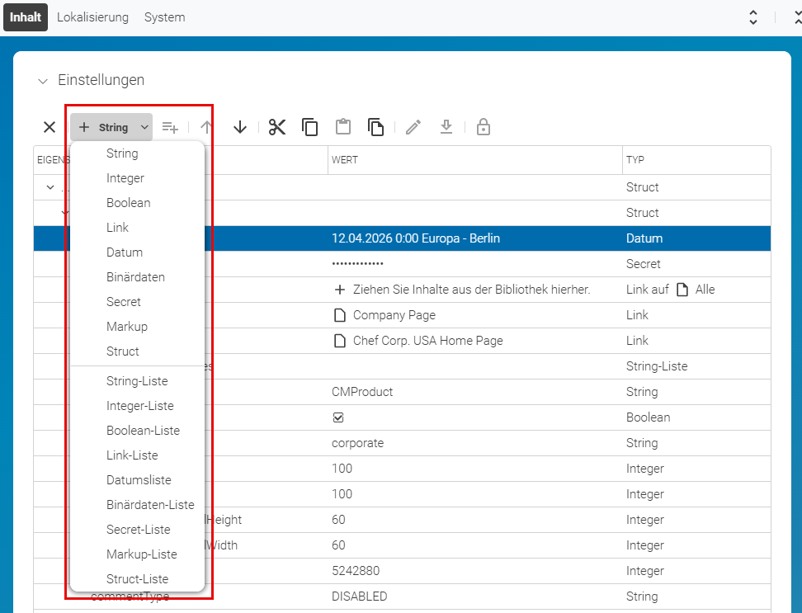Open the Chef Corp. USA Home Page link

(x=428, y=341)
